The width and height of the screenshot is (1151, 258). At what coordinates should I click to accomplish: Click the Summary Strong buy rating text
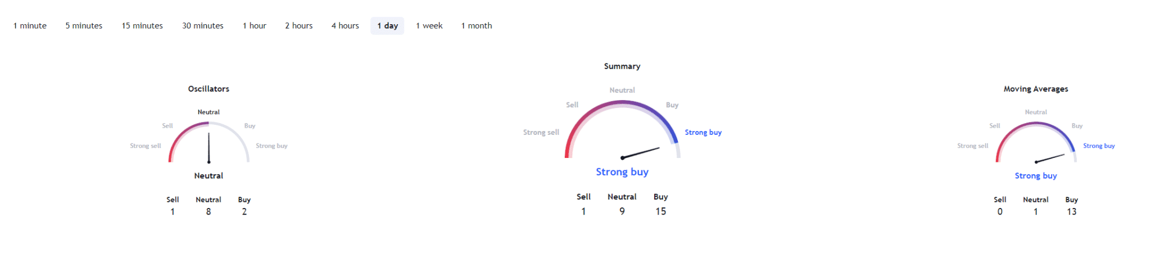622,172
